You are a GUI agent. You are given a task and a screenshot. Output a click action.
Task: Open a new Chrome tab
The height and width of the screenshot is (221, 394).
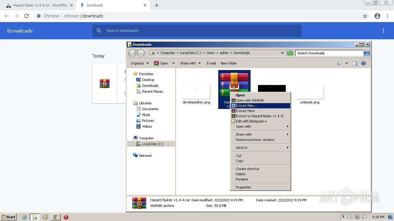157,5
